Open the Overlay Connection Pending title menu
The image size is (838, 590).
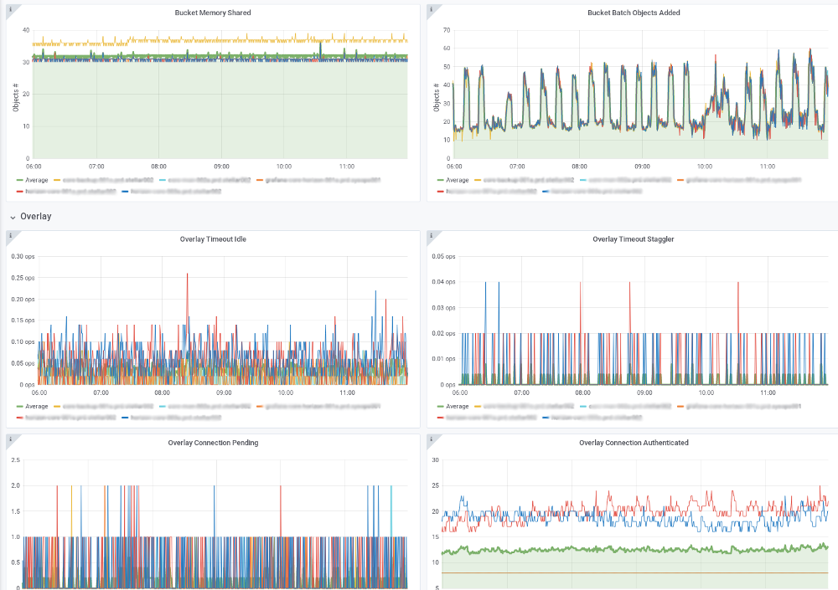[213, 443]
